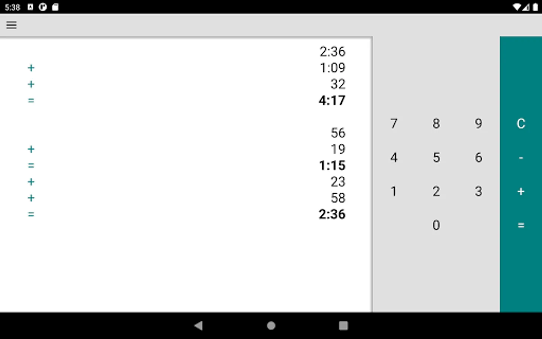The width and height of the screenshot is (542, 339).
Task: Tap the plus operator key
Action: 521,191
